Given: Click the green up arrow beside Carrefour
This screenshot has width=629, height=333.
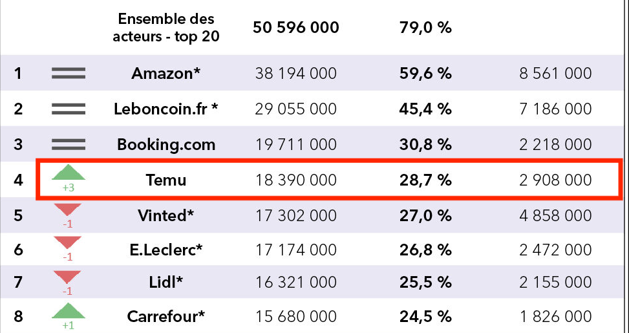Looking at the screenshot, I should pos(68,312).
